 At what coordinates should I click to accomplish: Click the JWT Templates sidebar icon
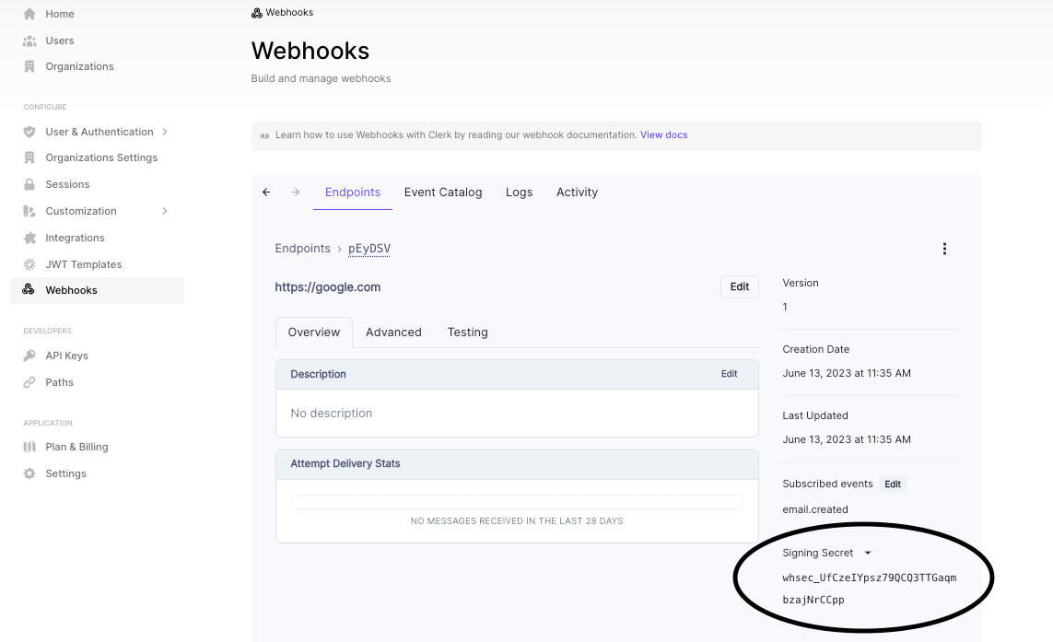pyautogui.click(x=29, y=264)
